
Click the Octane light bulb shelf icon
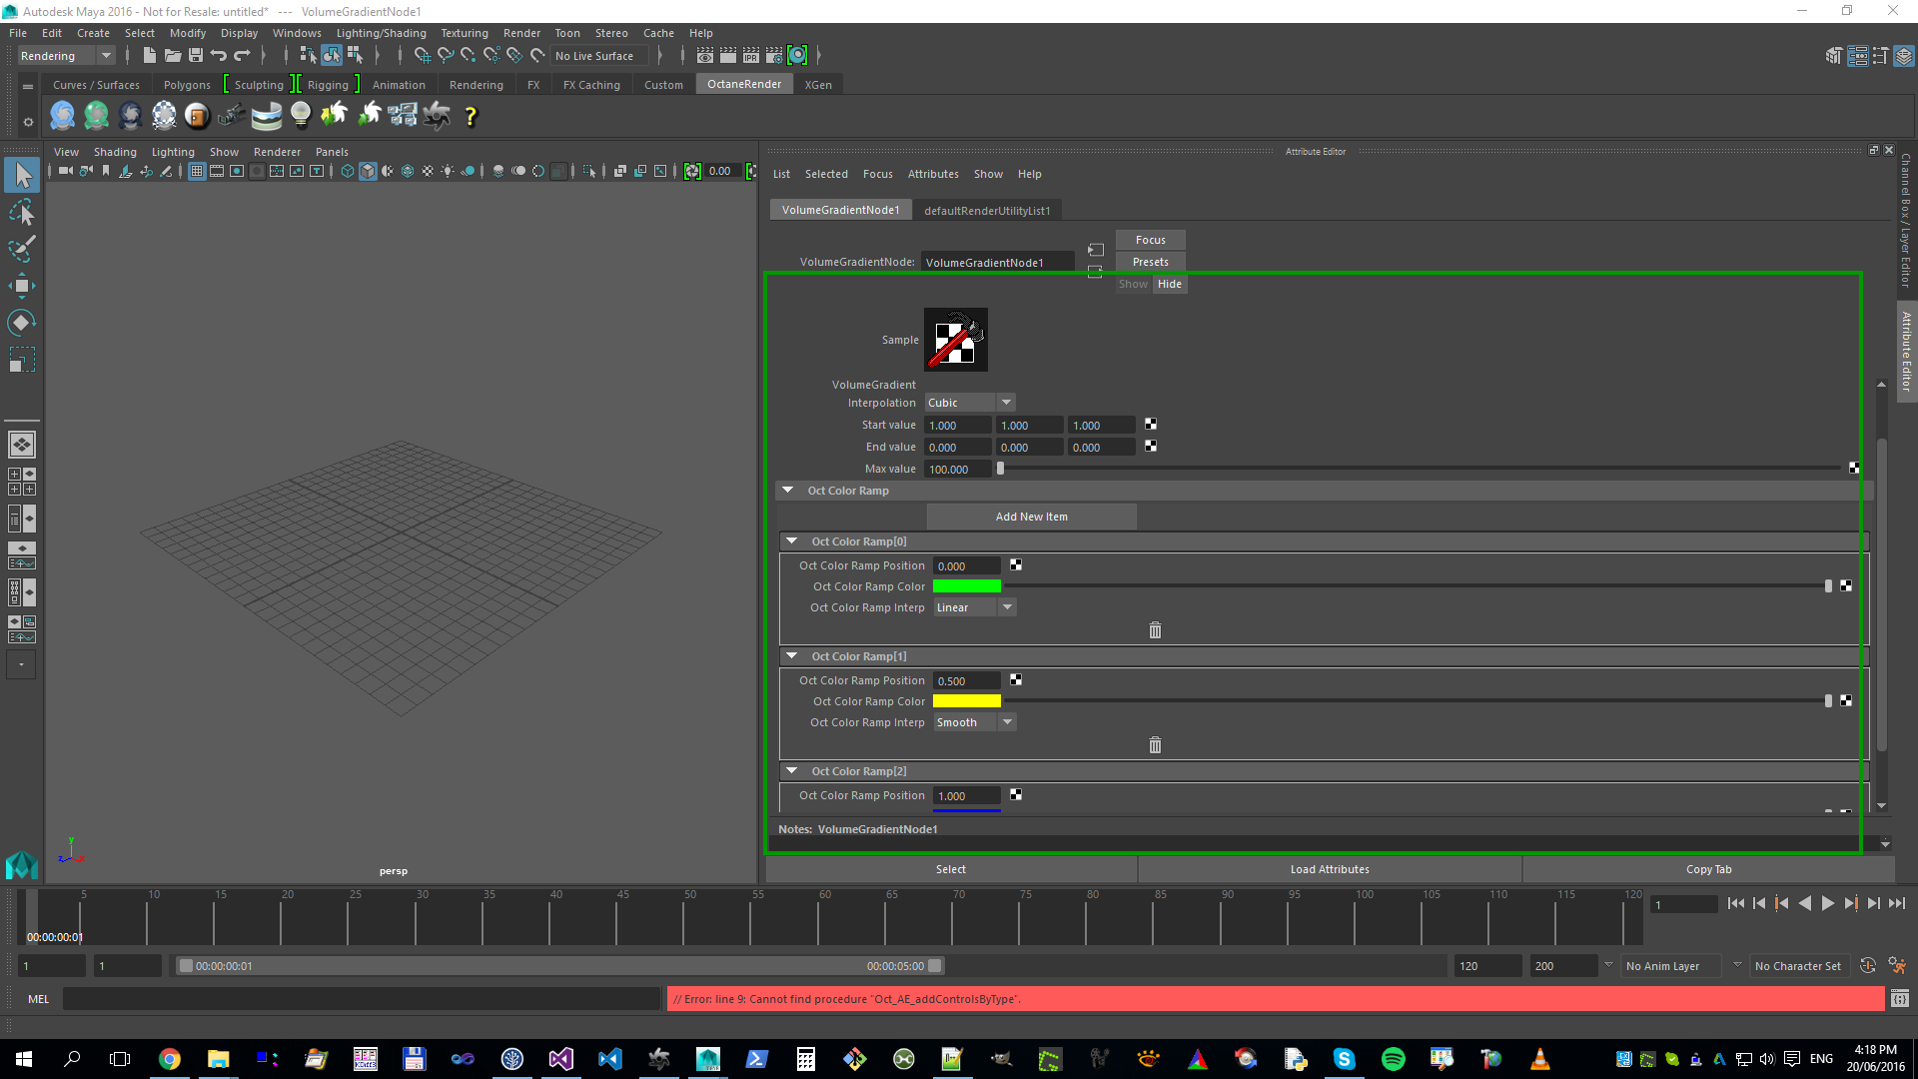(x=300, y=116)
